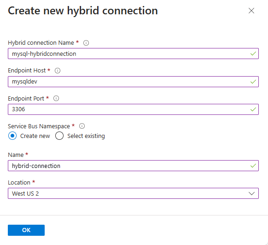Click green checkmark in Endpoint Port field
Image resolution: width=268 pixels, height=245 pixels.
pyautogui.click(x=253, y=109)
